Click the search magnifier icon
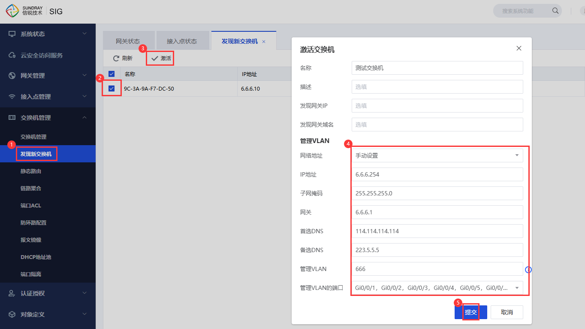The width and height of the screenshot is (585, 329). point(555,11)
